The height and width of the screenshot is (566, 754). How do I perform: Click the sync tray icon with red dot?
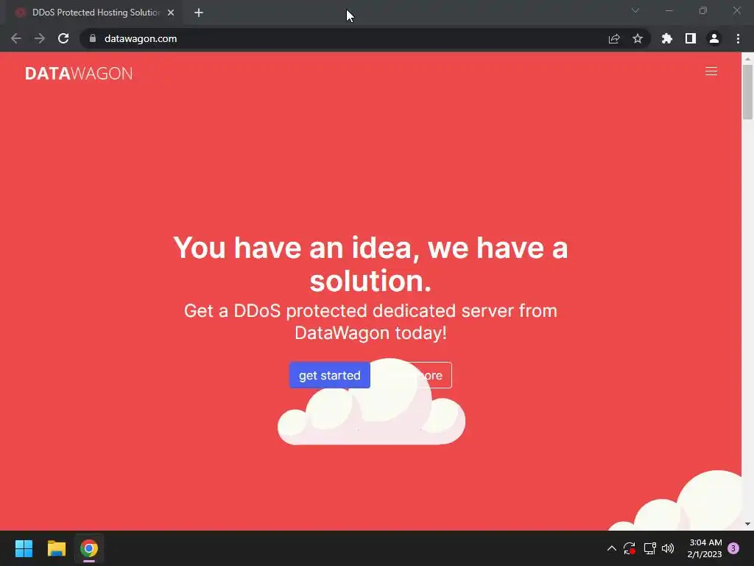(x=630, y=548)
